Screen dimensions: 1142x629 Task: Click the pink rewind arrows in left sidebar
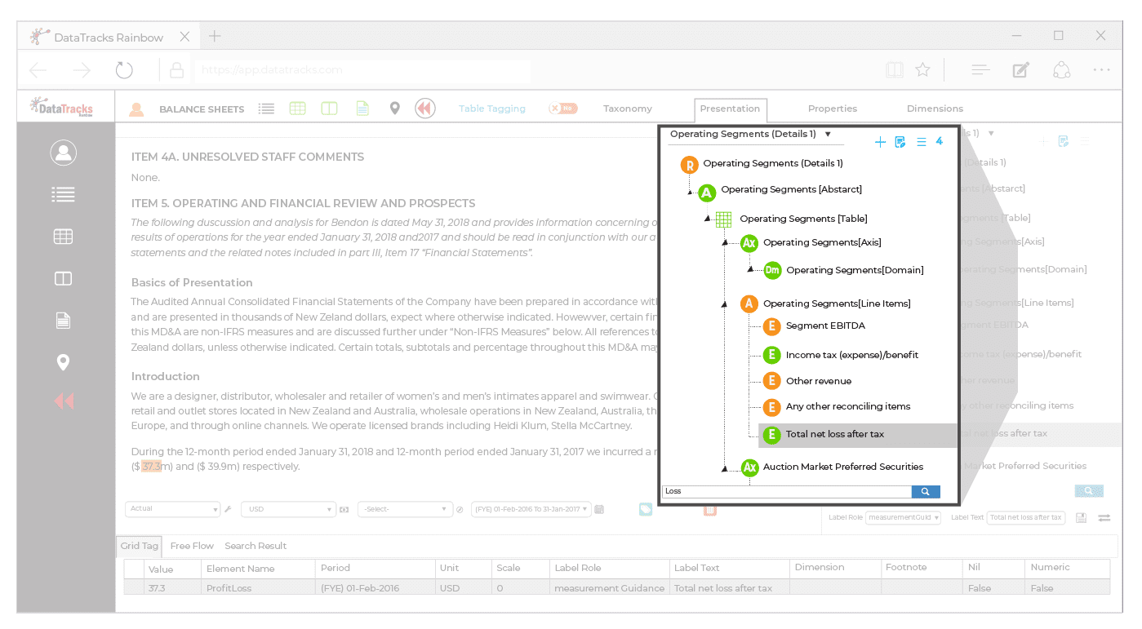tap(64, 401)
